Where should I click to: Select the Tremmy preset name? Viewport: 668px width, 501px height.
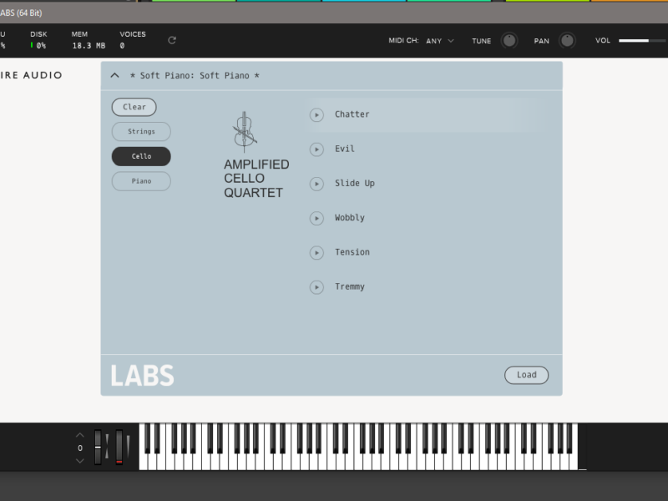pos(350,286)
